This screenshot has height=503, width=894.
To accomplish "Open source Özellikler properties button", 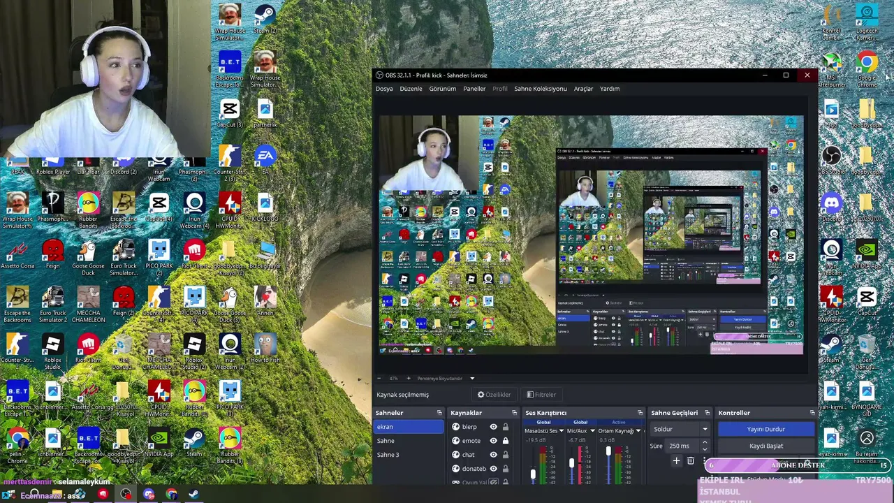I will point(494,395).
